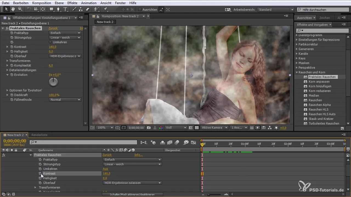Open the Animation menu

pyautogui.click(x=89, y=3)
